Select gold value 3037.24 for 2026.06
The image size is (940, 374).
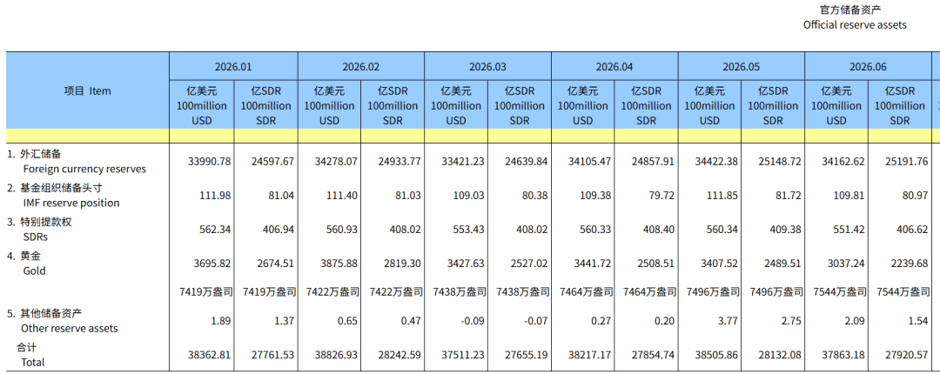click(844, 264)
